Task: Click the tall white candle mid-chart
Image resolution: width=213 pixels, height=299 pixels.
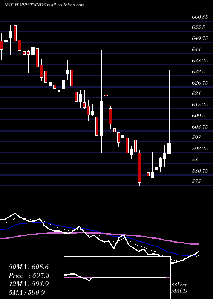Action: point(101,101)
